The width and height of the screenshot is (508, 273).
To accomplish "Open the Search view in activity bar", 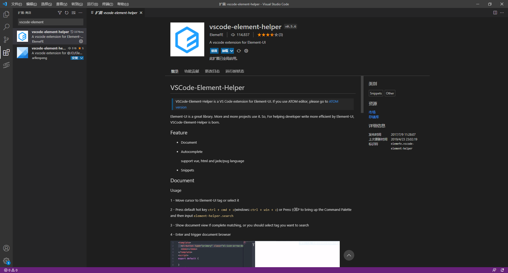I will (6, 27).
